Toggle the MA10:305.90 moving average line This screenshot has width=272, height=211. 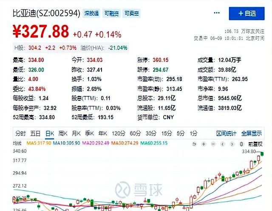pyautogui.click(x=66, y=143)
